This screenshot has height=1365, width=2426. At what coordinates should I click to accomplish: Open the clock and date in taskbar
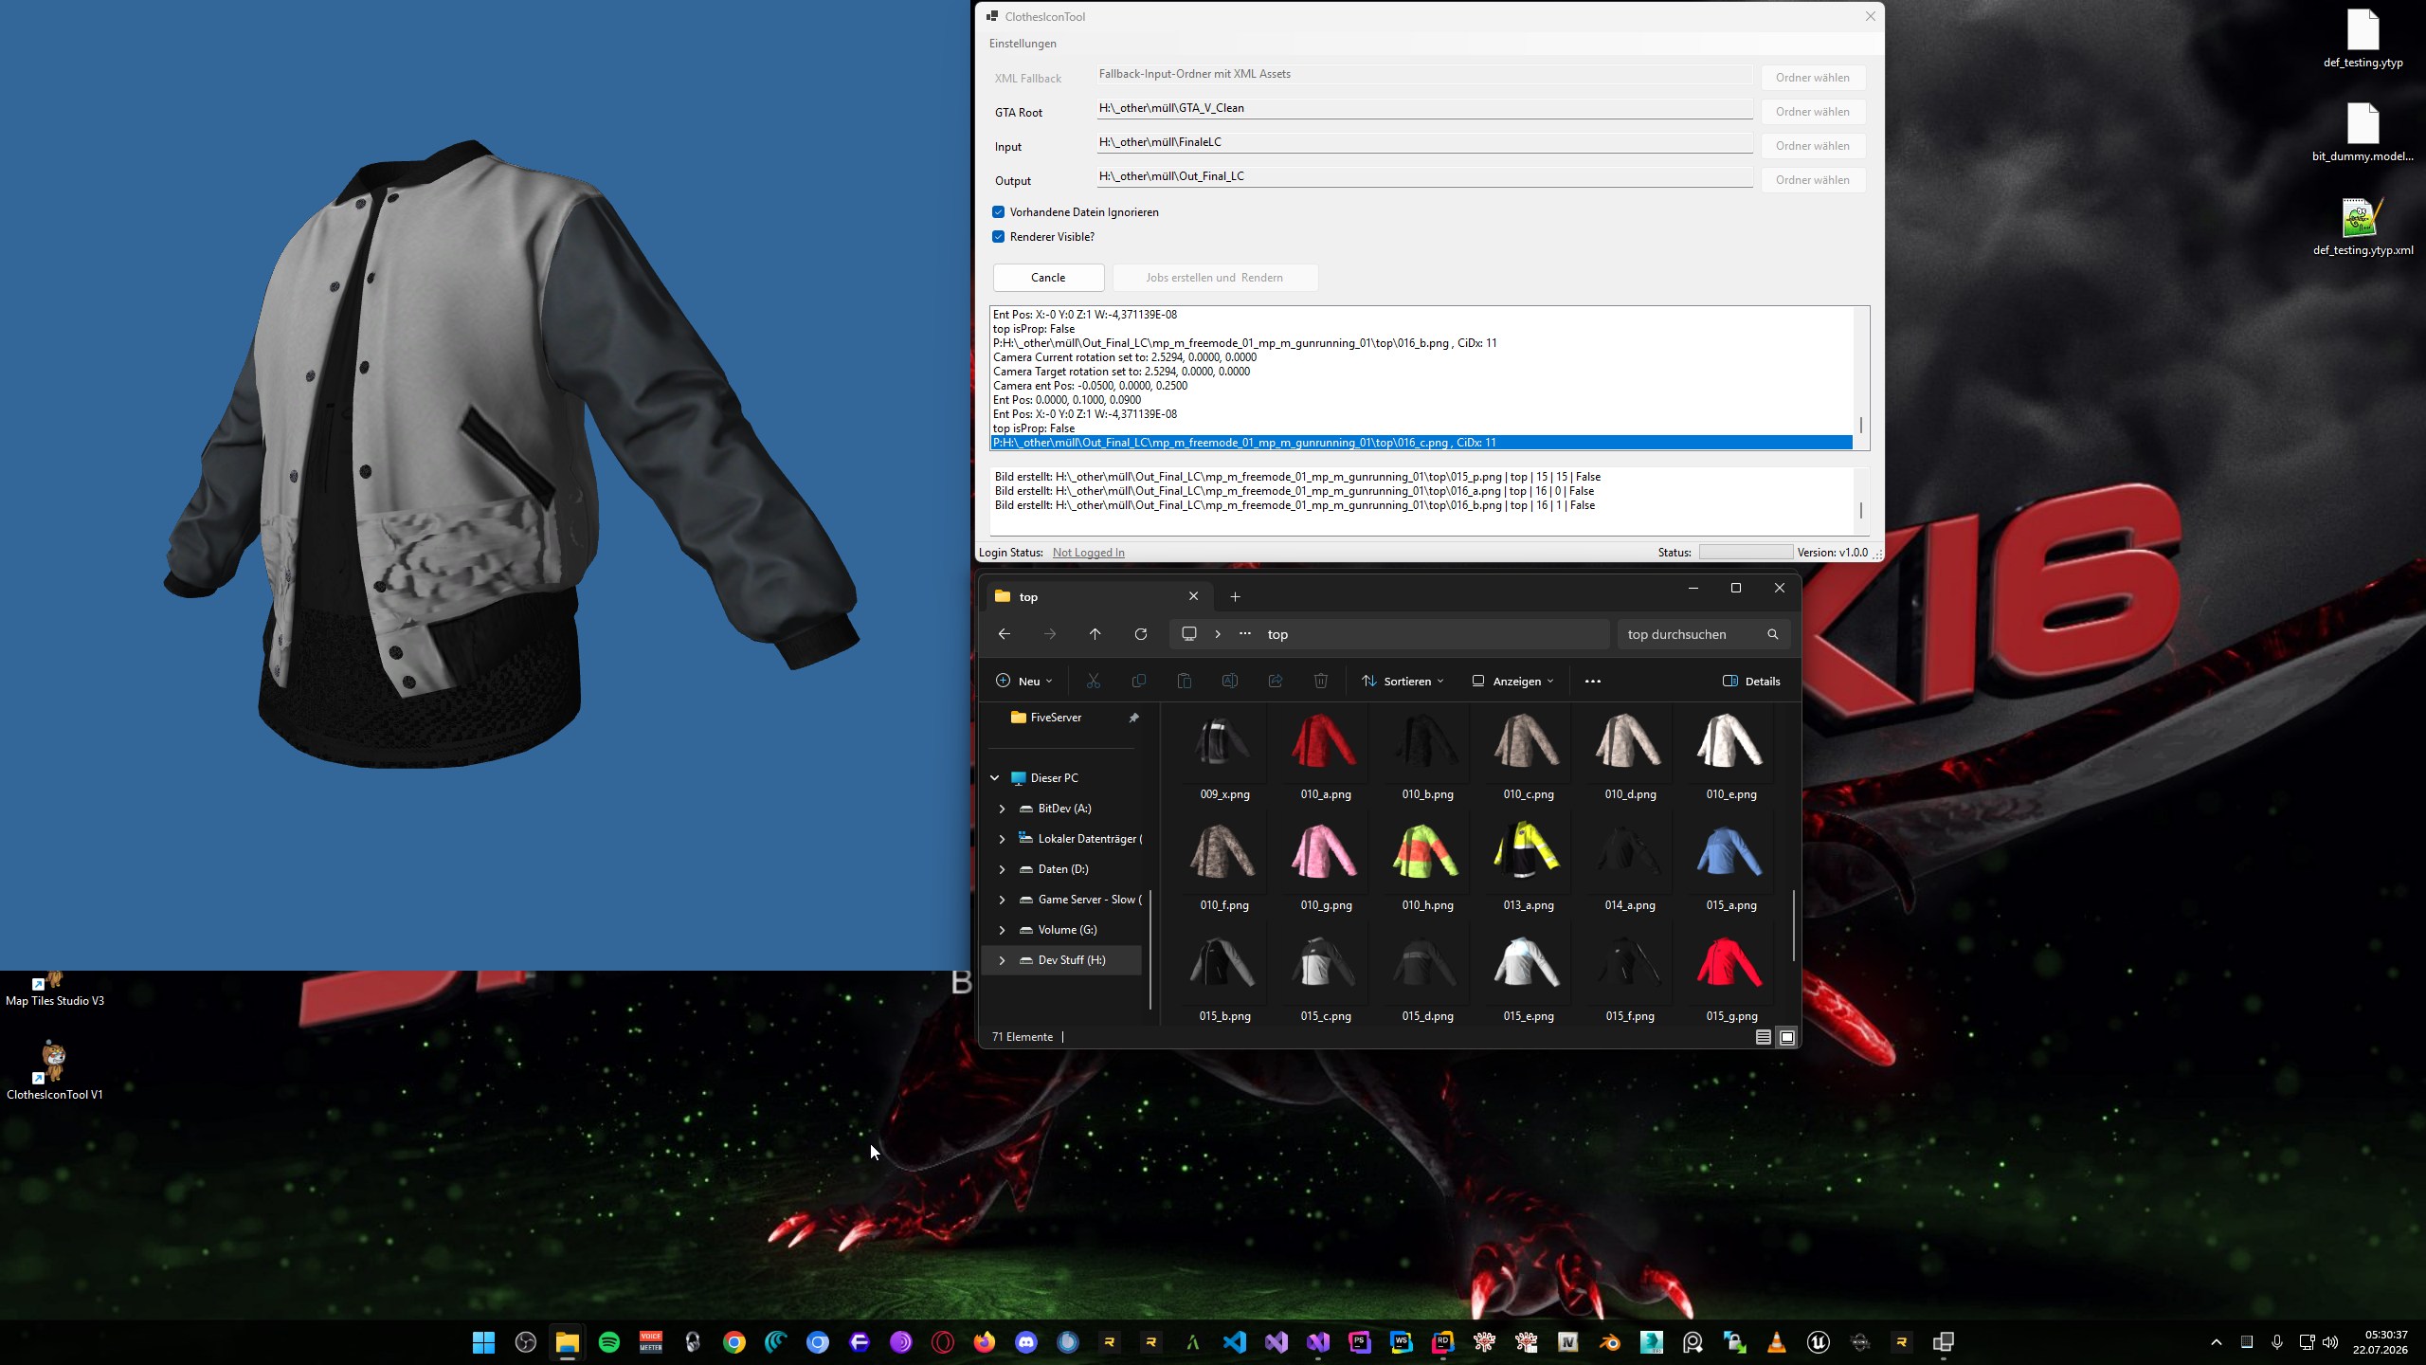click(x=2380, y=1342)
